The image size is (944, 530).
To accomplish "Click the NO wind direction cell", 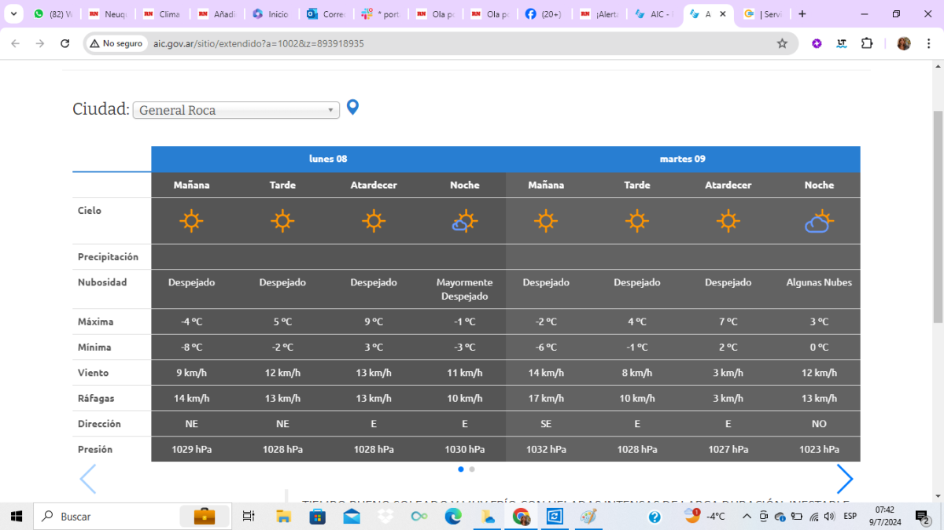I will pyautogui.click(x=819, y=424).
